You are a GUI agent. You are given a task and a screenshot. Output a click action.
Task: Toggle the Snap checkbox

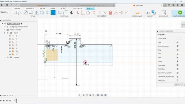[x=177, y=50]
